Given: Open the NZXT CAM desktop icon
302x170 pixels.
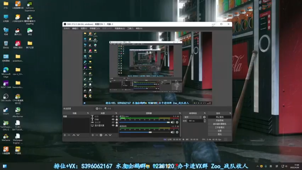Looking at the screenshot, I should point(6,84).
